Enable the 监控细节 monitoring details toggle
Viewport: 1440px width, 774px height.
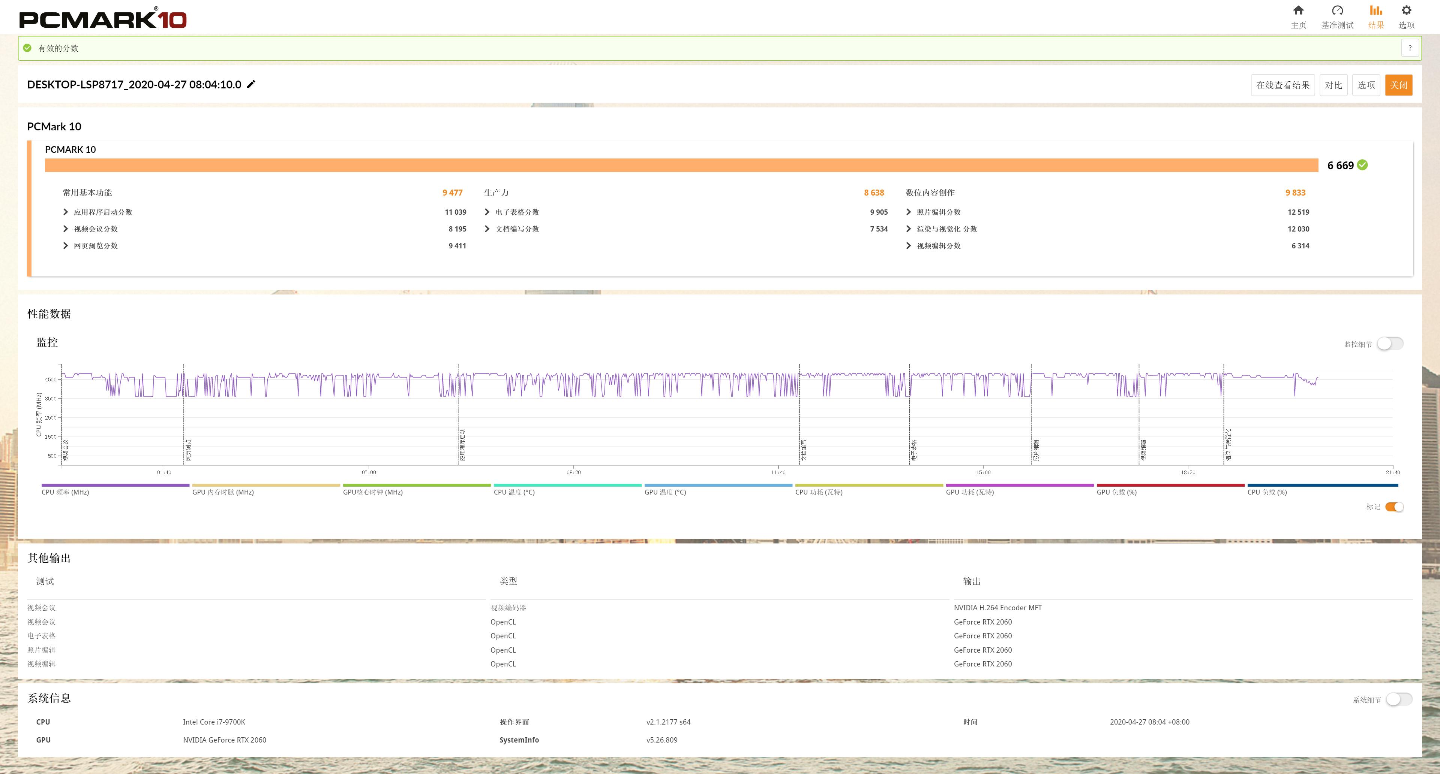pyautogui.click(x=1390, y=344)
